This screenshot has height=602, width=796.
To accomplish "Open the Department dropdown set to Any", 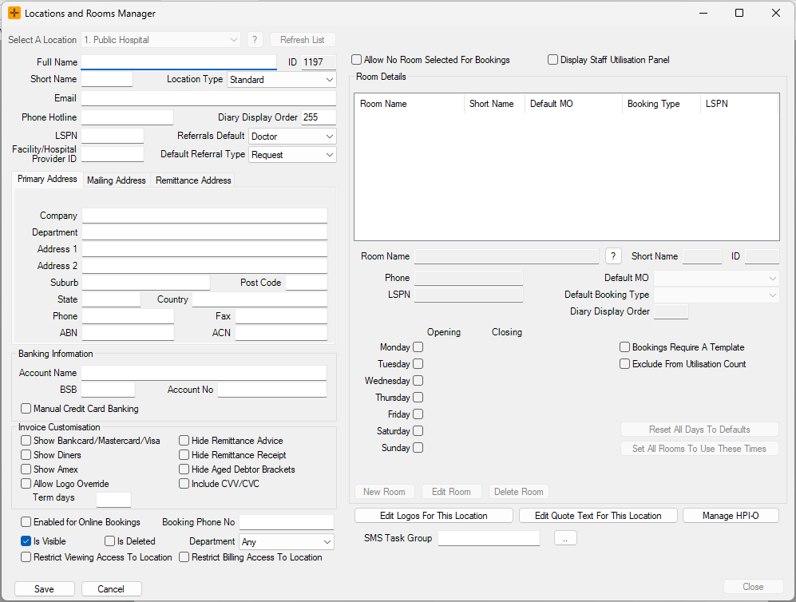I will [287, 542].
